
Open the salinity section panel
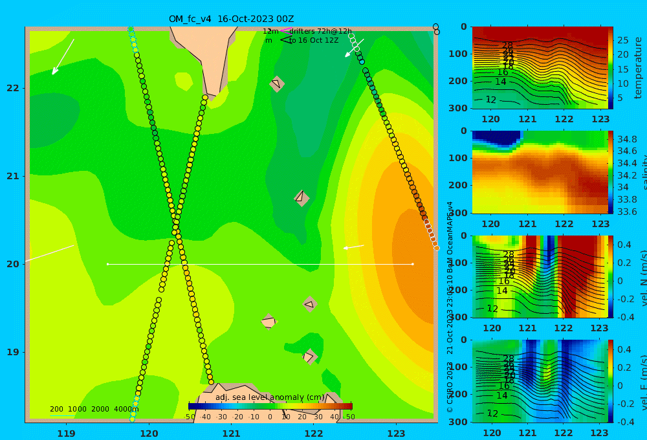540,172
